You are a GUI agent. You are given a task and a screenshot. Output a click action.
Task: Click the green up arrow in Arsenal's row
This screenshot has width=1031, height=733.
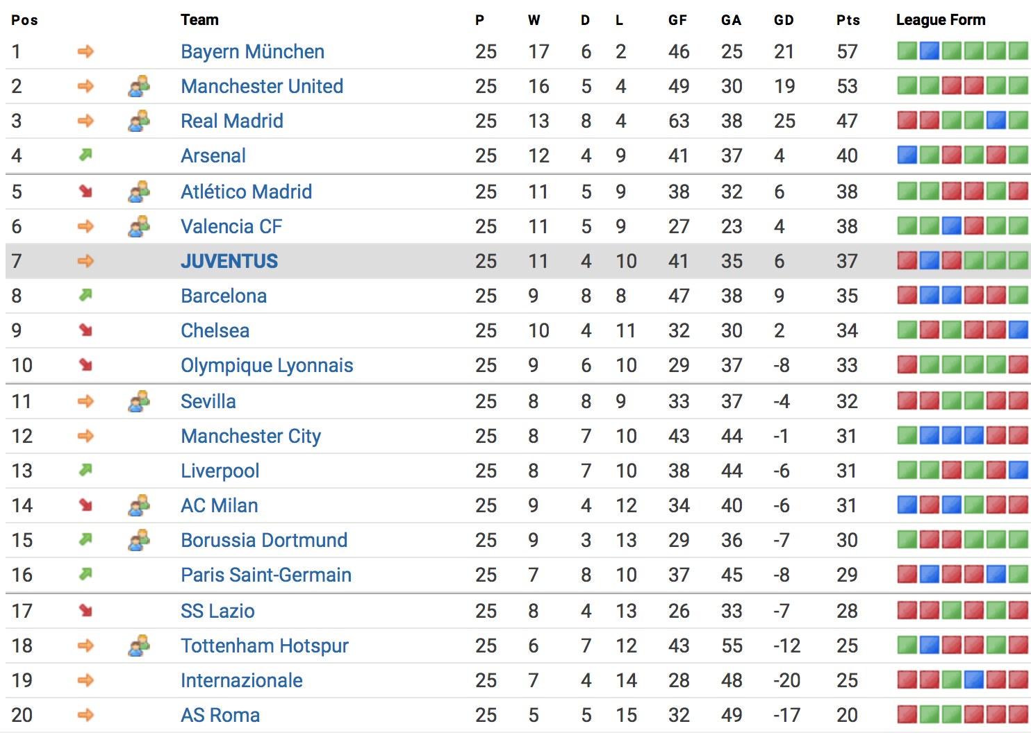point(85,155)
